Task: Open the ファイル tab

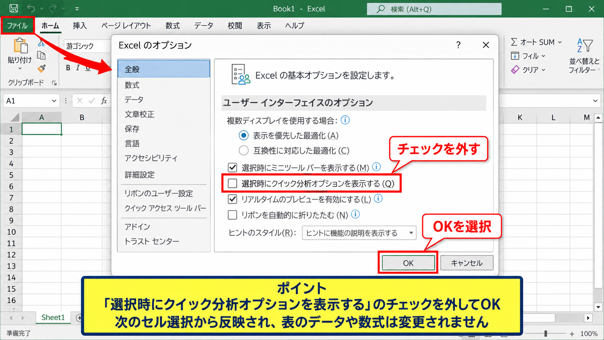Action: pos(17,26)
